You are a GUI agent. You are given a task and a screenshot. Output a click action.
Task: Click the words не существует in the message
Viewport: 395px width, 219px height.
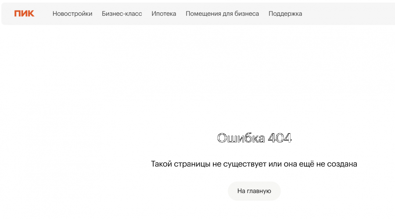(240, 164)
